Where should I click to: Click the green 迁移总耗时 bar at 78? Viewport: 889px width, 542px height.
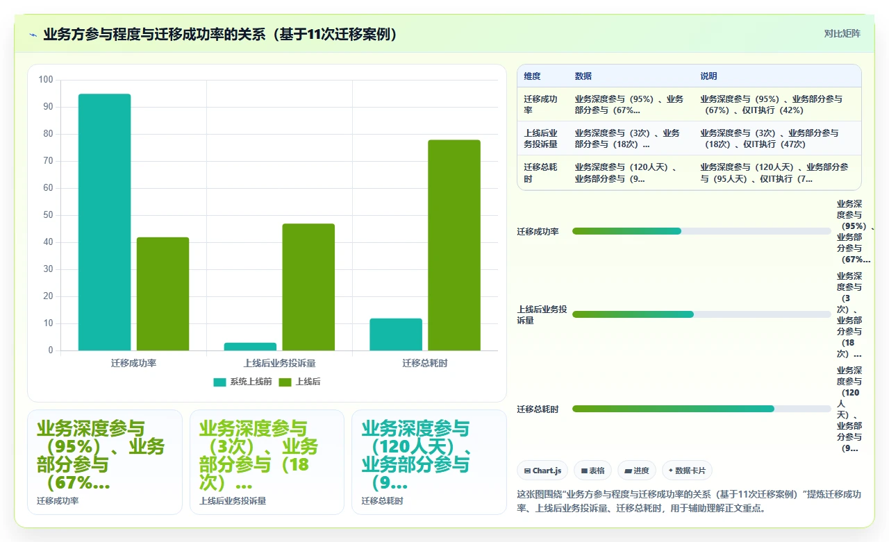[x=454, y=245]
